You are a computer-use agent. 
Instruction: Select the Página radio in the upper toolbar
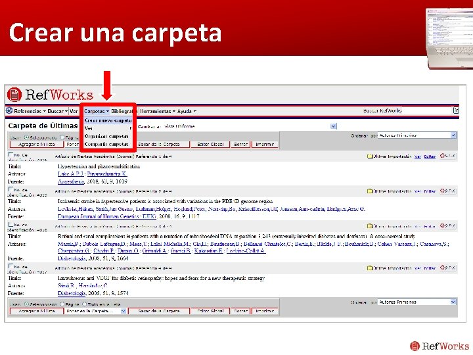[x=62, y=137]
